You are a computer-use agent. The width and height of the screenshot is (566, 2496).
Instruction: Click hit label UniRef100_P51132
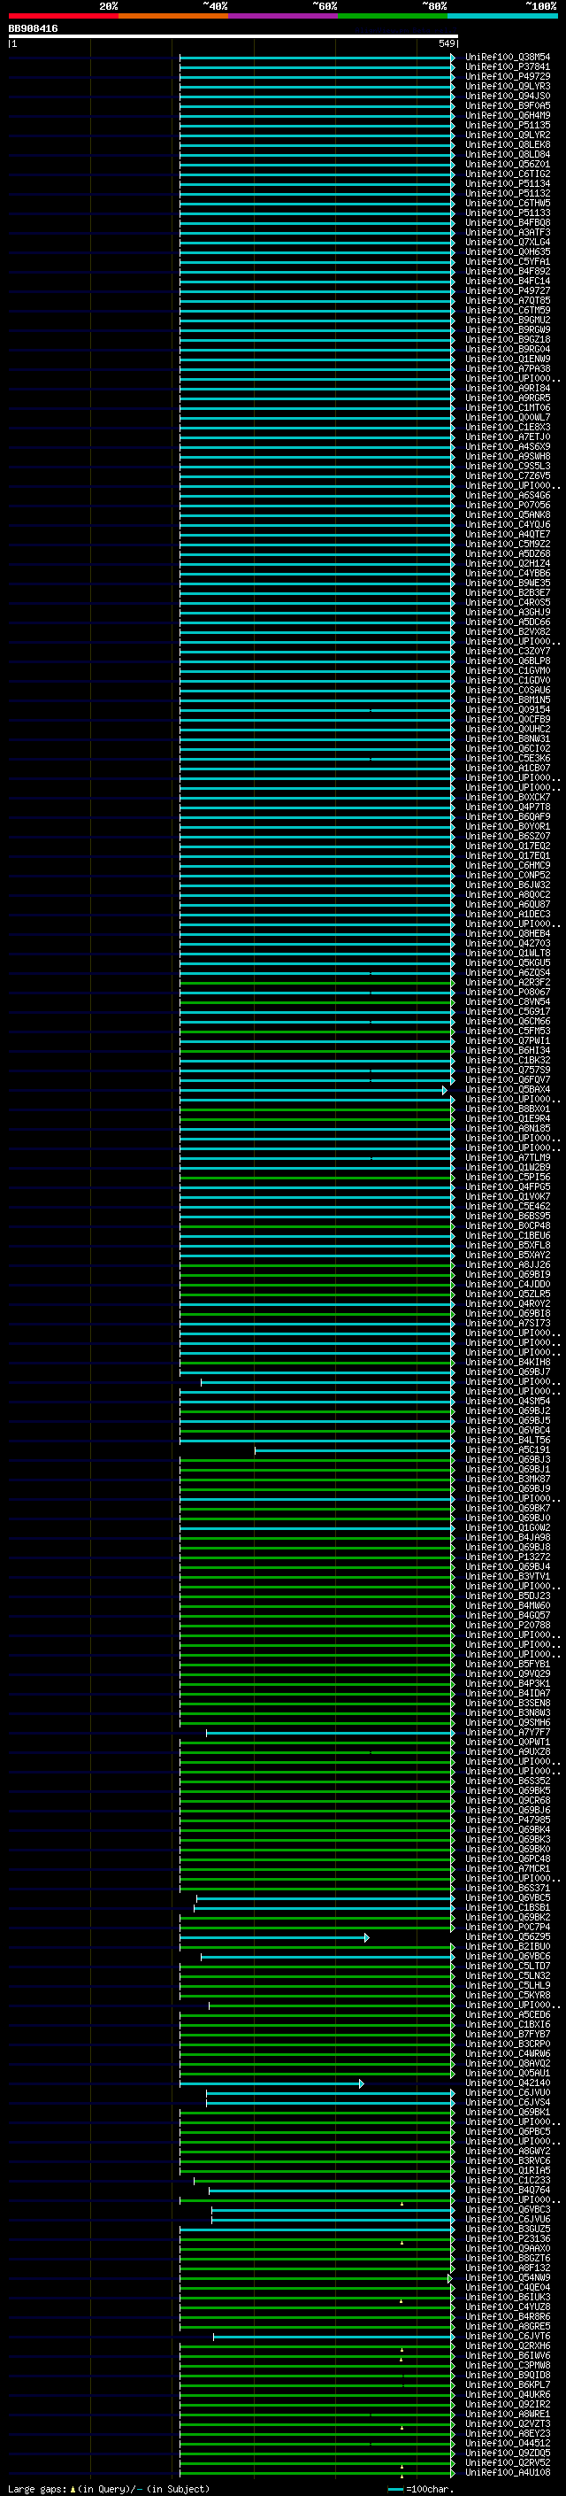[x=508, y=193]
